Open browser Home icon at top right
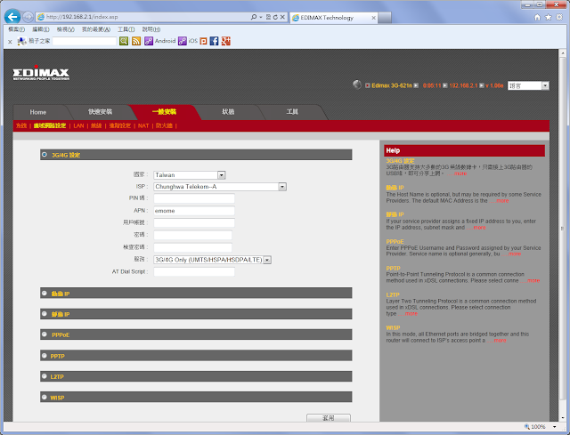 click(x=537, y=17)
